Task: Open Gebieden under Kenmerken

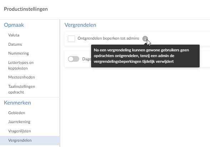Action: pos(16,113)
